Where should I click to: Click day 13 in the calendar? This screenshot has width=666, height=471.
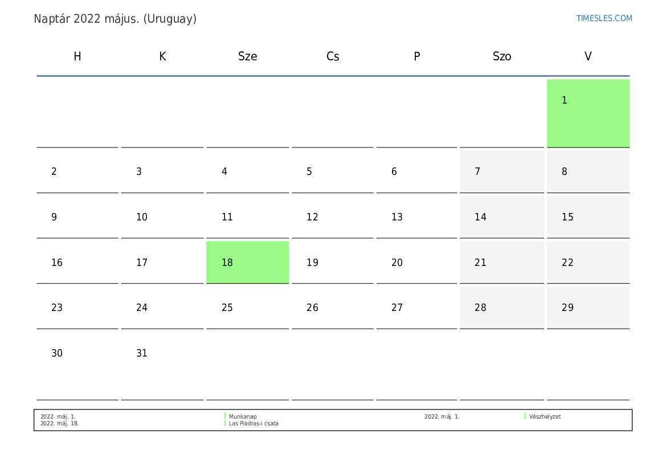(416, 216)
